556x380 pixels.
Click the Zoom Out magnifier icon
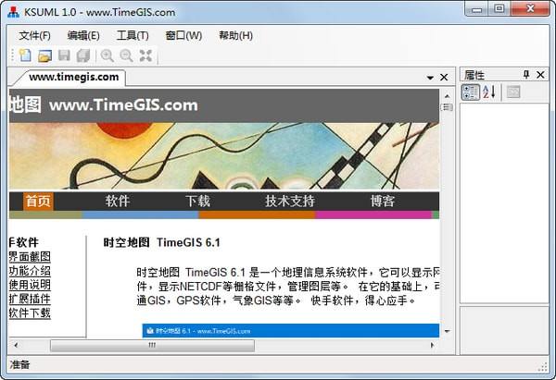[126, 56]
